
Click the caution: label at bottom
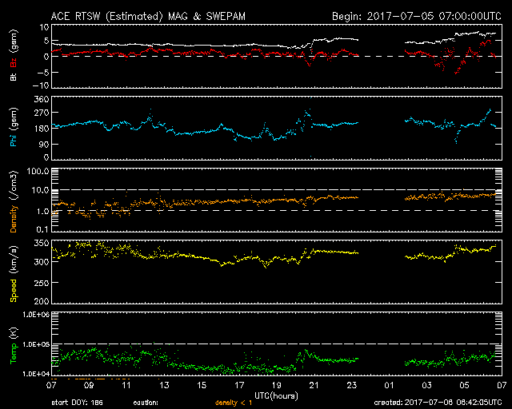pyautogui.click(x=146, y=403)
